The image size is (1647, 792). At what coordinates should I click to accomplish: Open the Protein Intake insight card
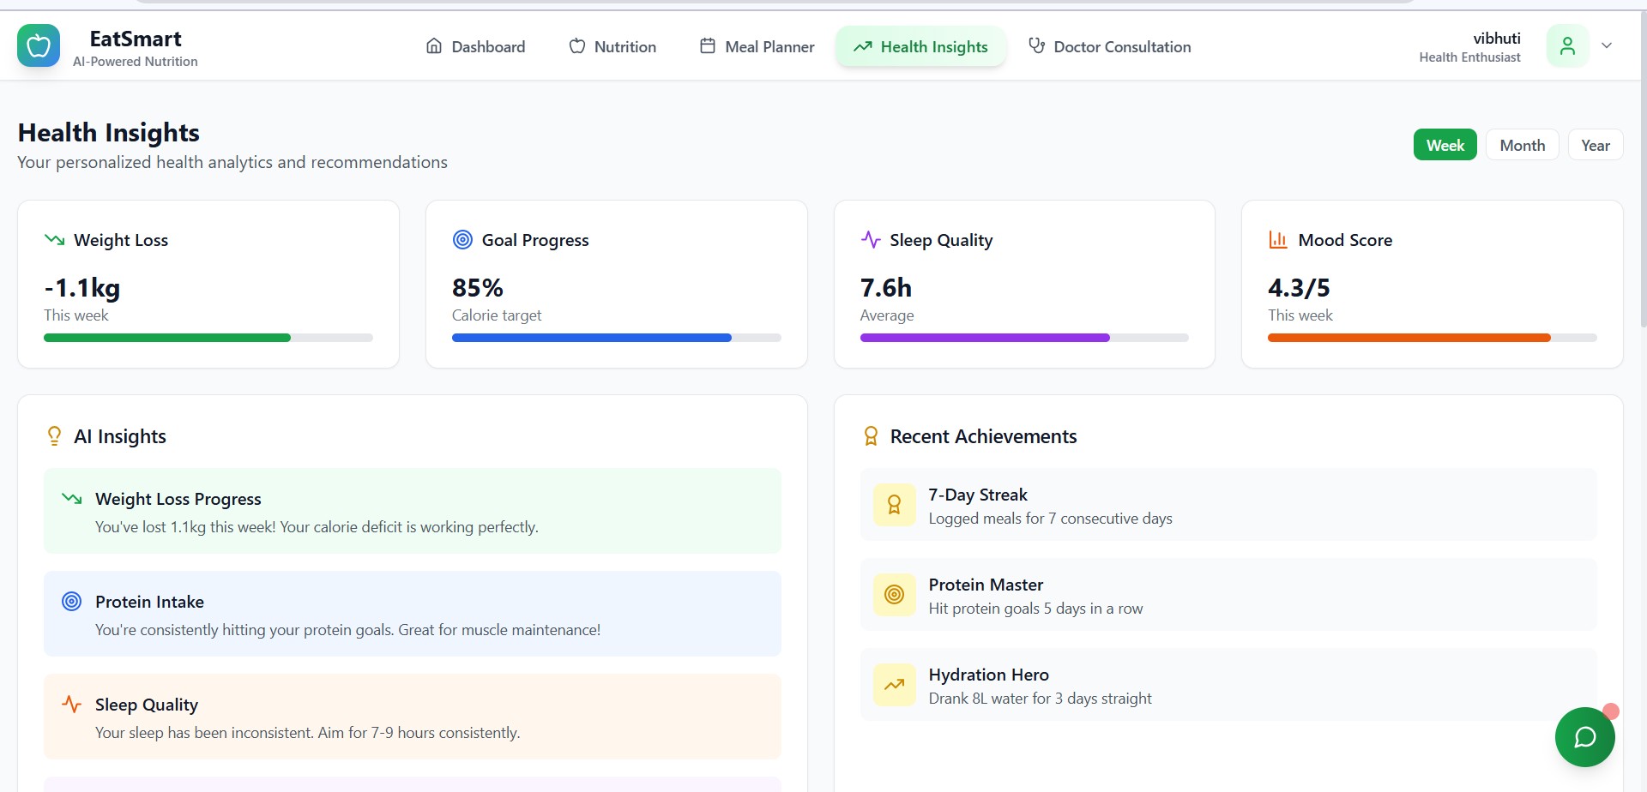coord(413,614)
